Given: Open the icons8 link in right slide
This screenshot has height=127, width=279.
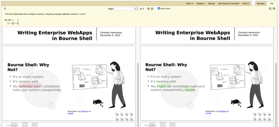Looking at the screenshot, I should click(208, 113).
